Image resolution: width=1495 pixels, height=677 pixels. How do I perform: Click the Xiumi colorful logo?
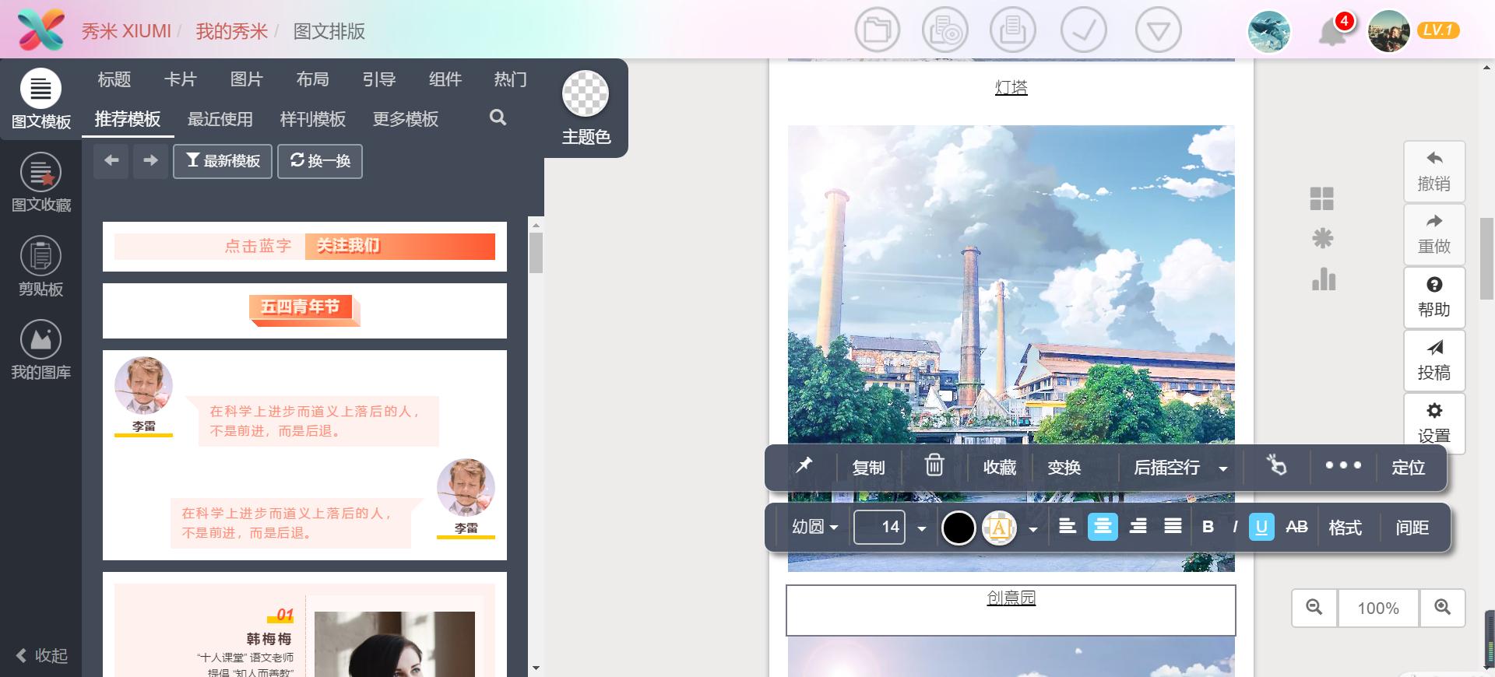41,30
